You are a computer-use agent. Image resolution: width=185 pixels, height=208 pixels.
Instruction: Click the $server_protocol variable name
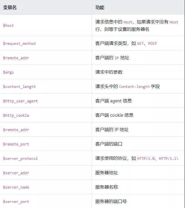(20, 158)
